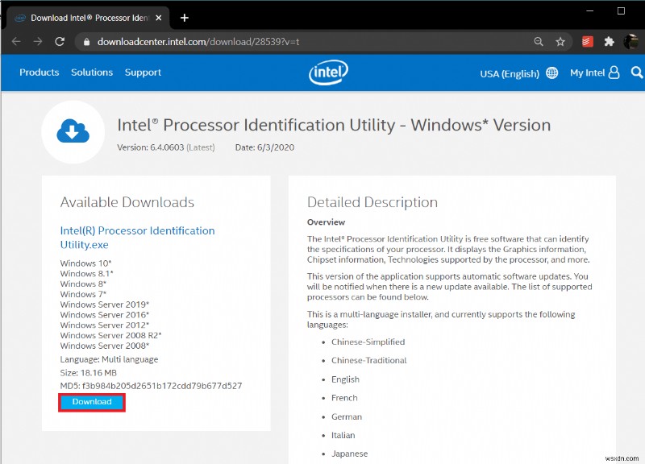Open the Support menu
Image resolution: width=645 pixels, height=464 pixels.
point(143,72)
